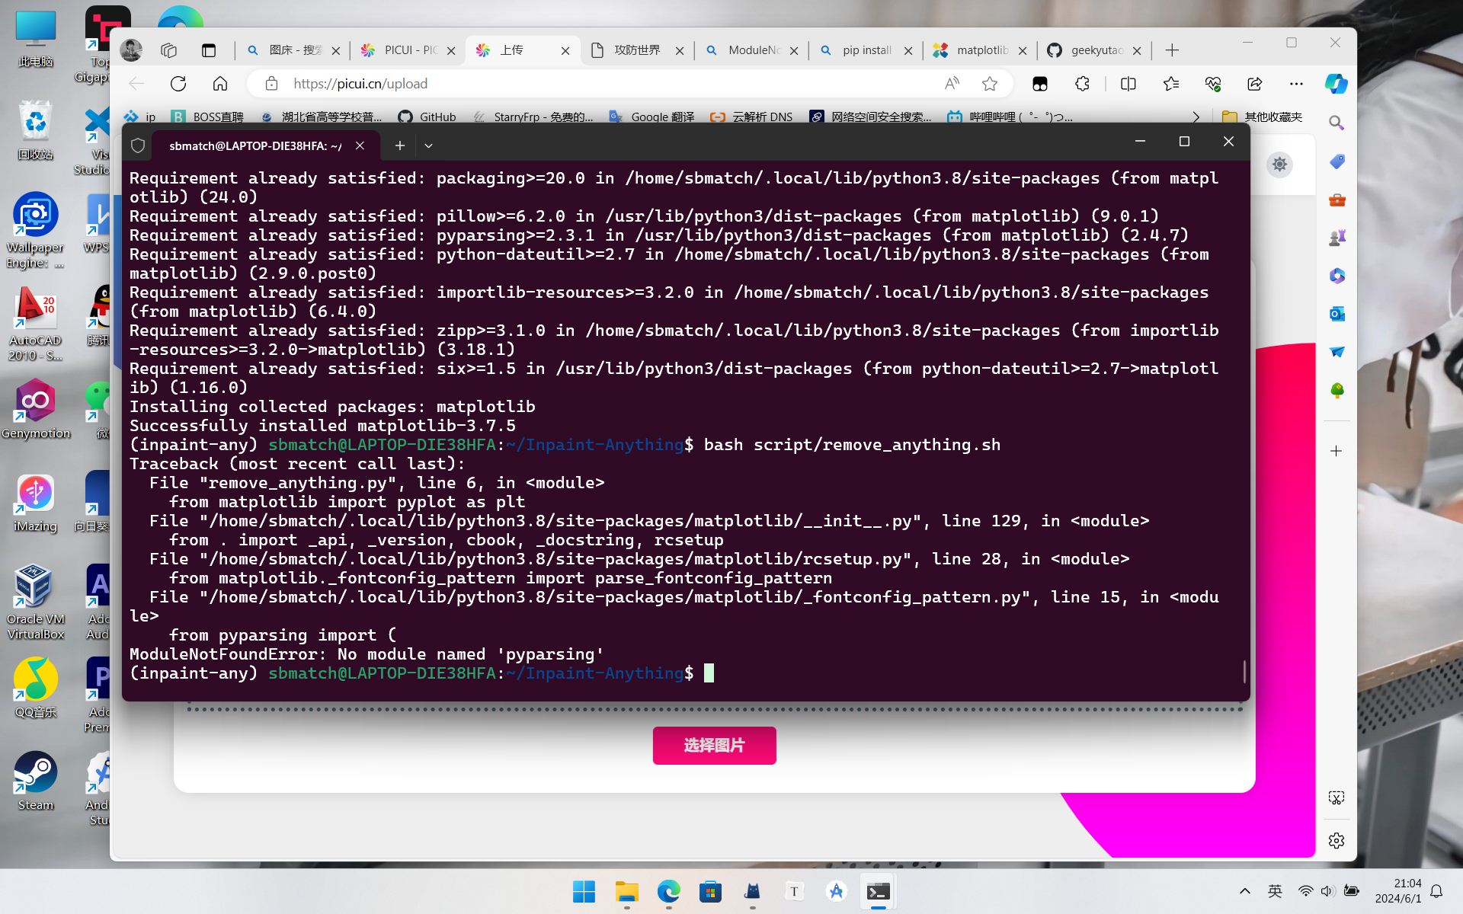Open split screen view icon

[1128, 84]
